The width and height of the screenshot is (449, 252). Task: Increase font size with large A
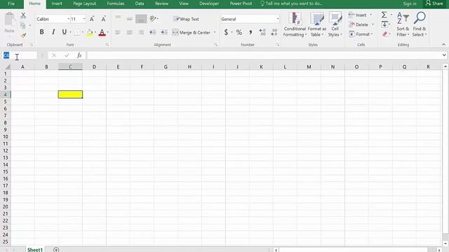[x=92, y=19]
